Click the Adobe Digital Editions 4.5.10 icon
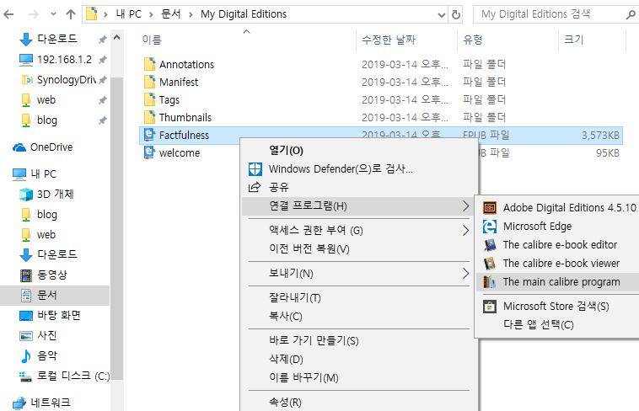 click(490, 207)
